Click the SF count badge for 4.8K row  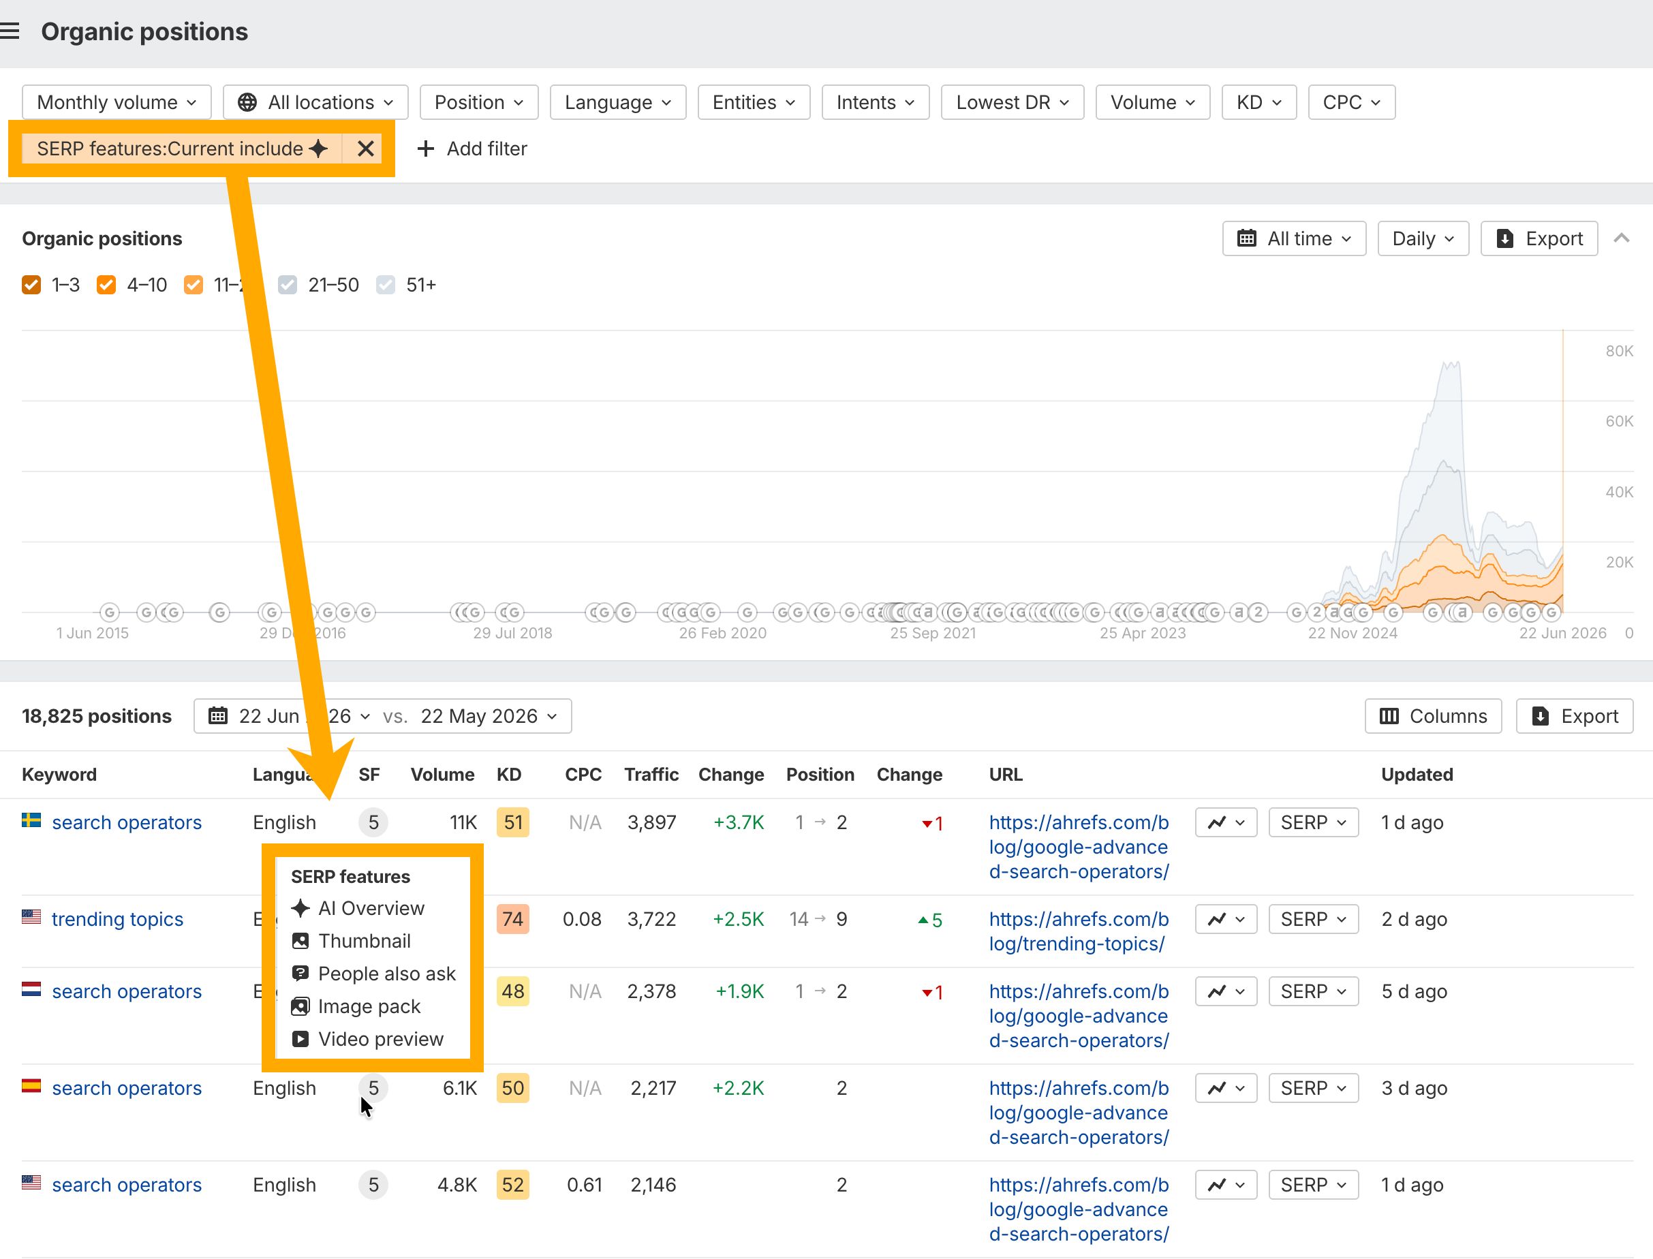[x=373, y=1185]
